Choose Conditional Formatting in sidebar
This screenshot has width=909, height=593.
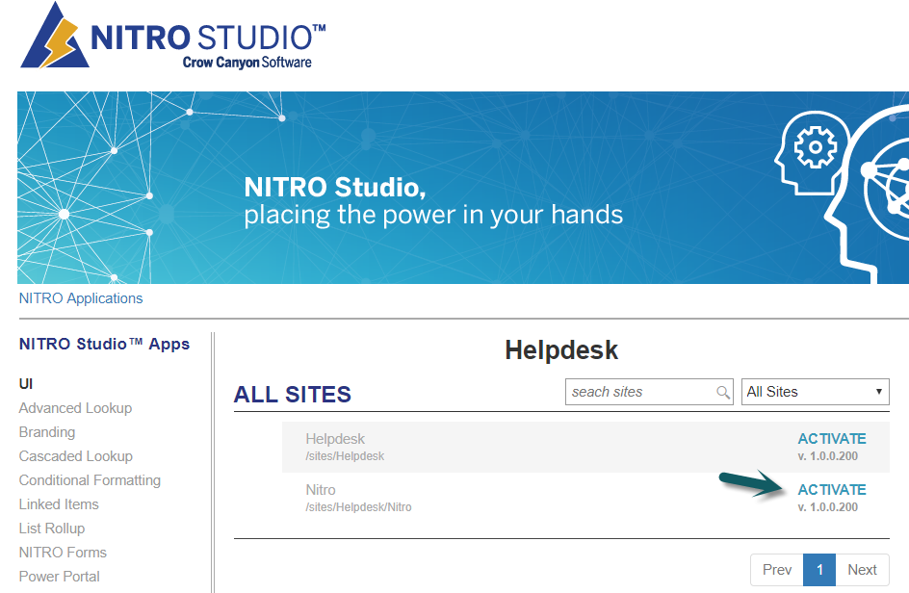90,480
